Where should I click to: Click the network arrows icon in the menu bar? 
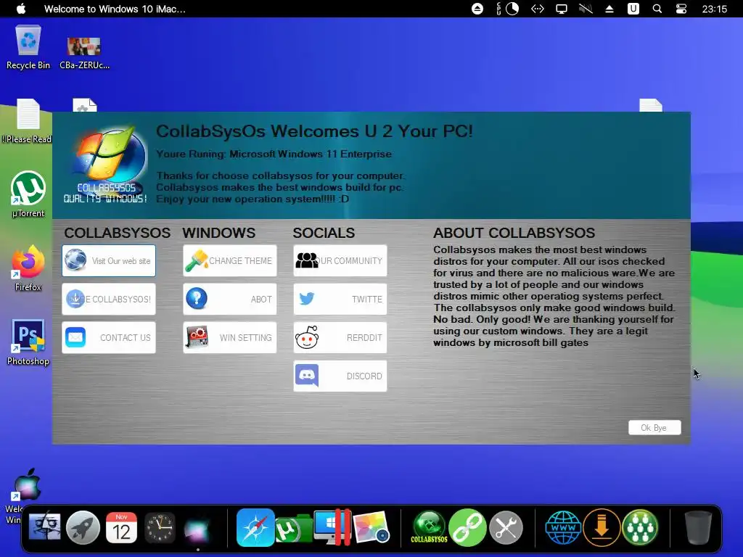tap(538, 9)
